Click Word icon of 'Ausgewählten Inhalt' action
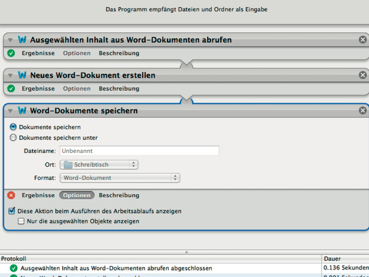 click(22, 40)
